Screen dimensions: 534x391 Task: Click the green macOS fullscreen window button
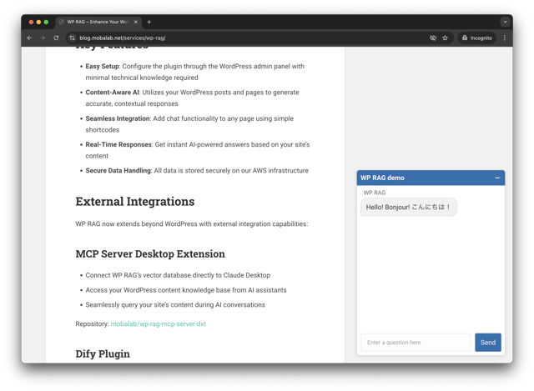point(46,22)
